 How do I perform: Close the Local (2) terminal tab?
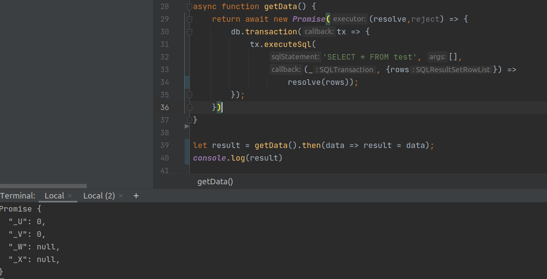coord(121,196)
